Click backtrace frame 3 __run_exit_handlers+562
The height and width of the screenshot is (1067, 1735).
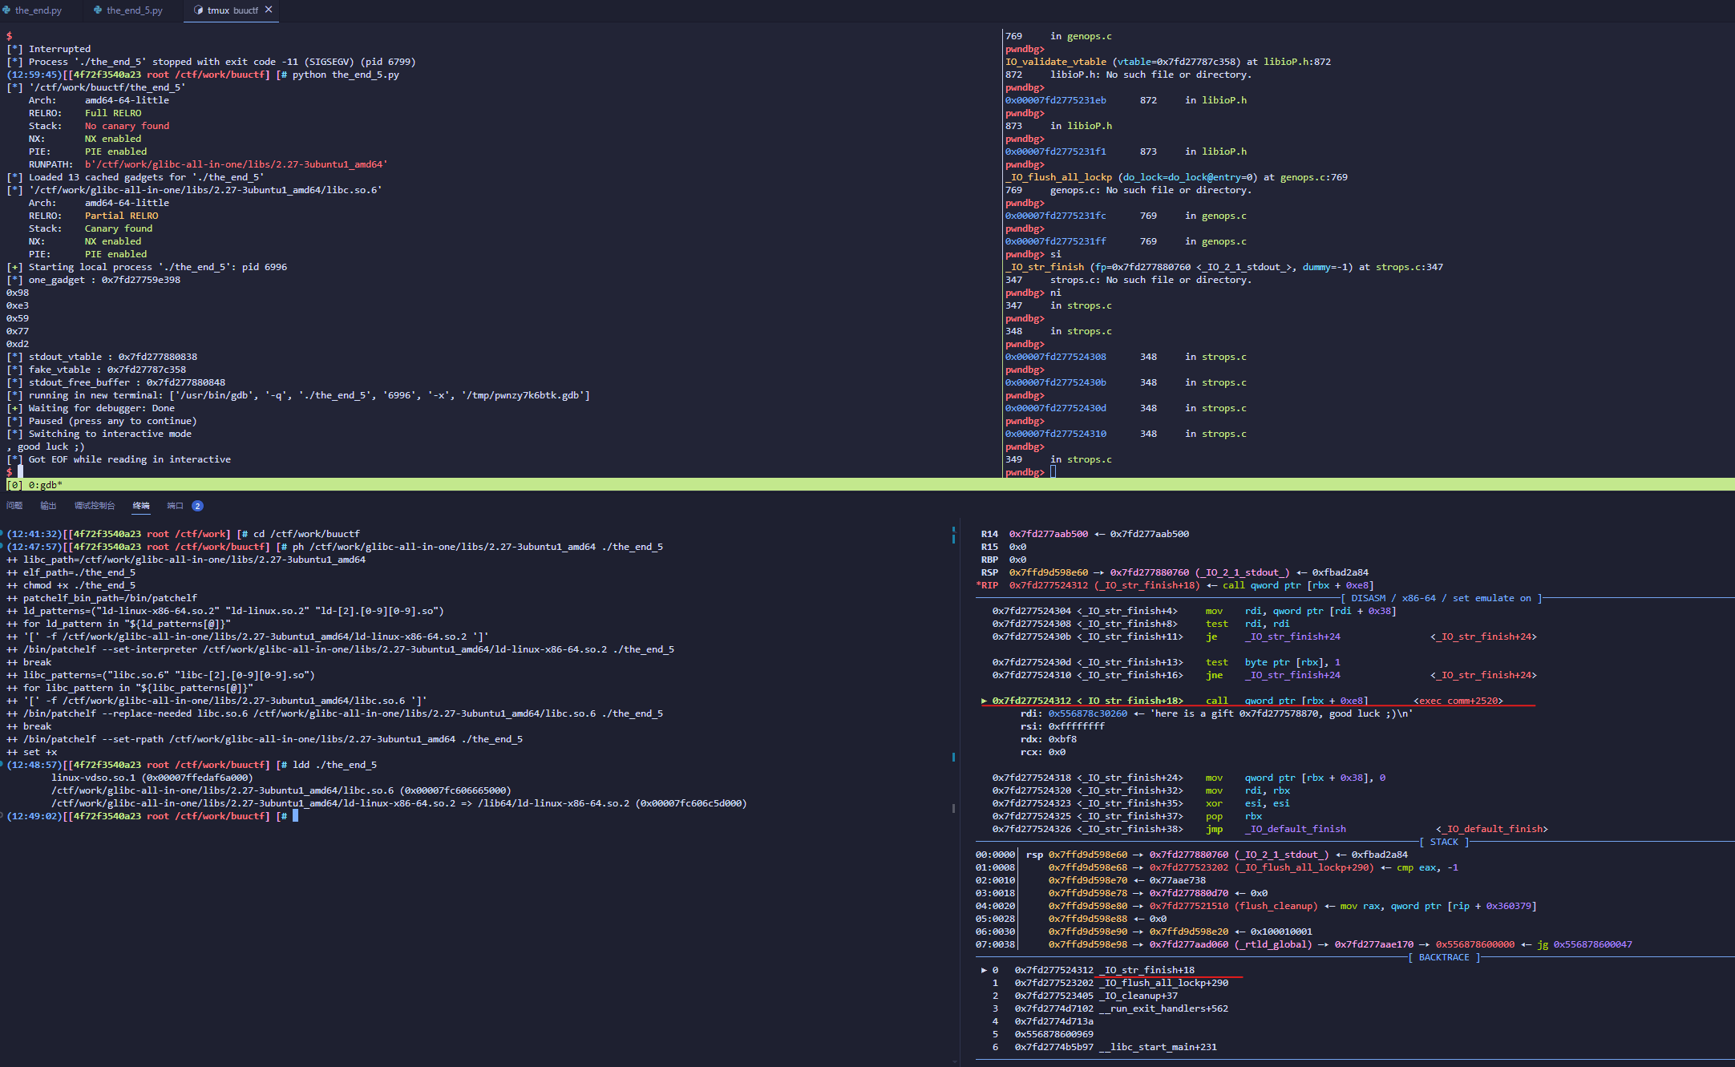(1110, 1008)
